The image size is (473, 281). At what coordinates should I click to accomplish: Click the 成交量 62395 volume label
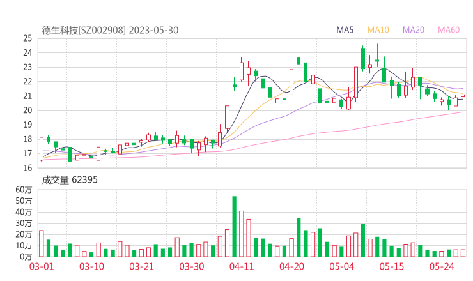tap(70, 180)
